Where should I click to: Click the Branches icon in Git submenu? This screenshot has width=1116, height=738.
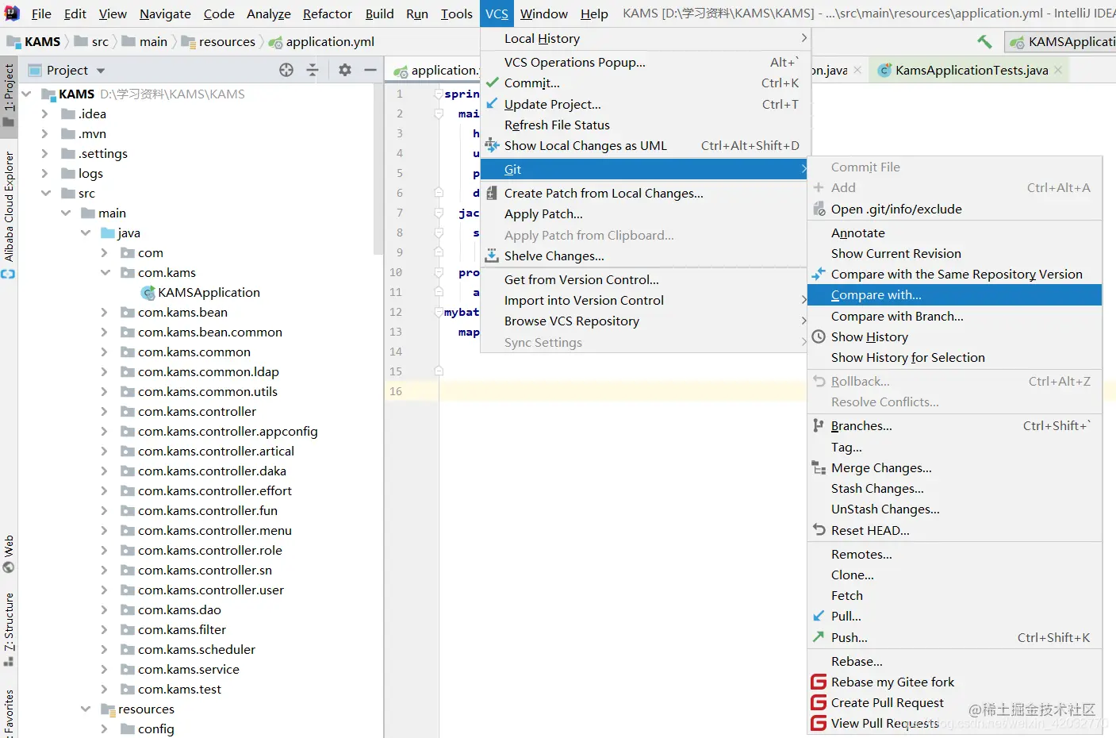point(819,425)
